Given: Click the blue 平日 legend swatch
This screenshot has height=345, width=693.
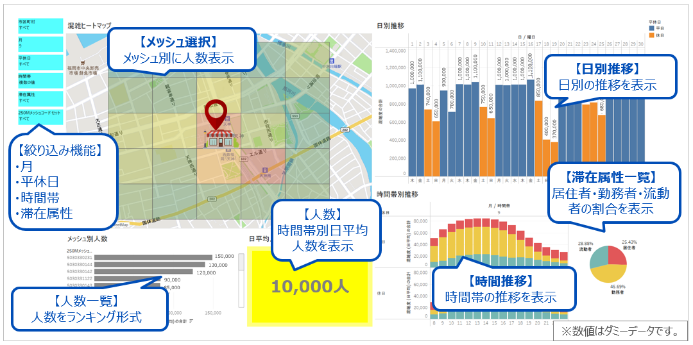Looking at the screenshot, I should (652, 29).
